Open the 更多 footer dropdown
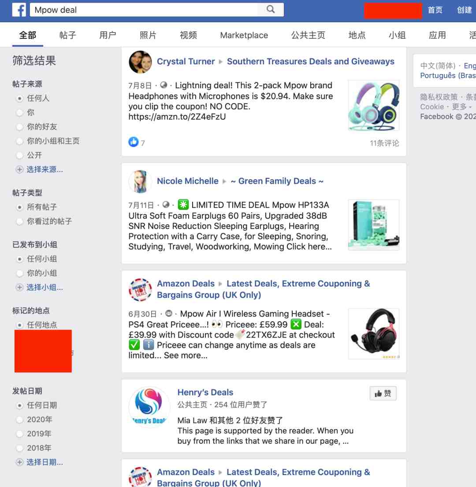 tap(462, 107)
